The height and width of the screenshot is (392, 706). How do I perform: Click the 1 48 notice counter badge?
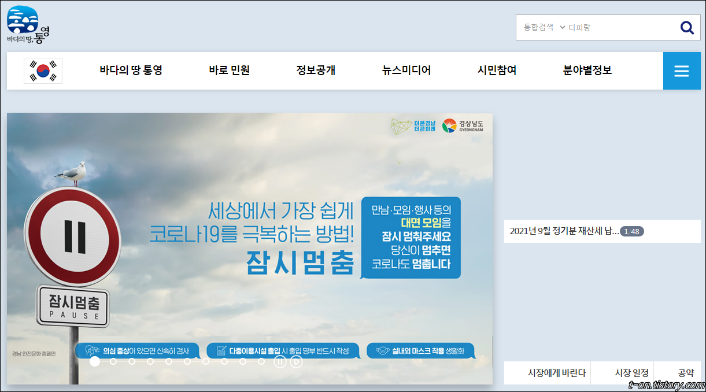(x=632, y=231)
